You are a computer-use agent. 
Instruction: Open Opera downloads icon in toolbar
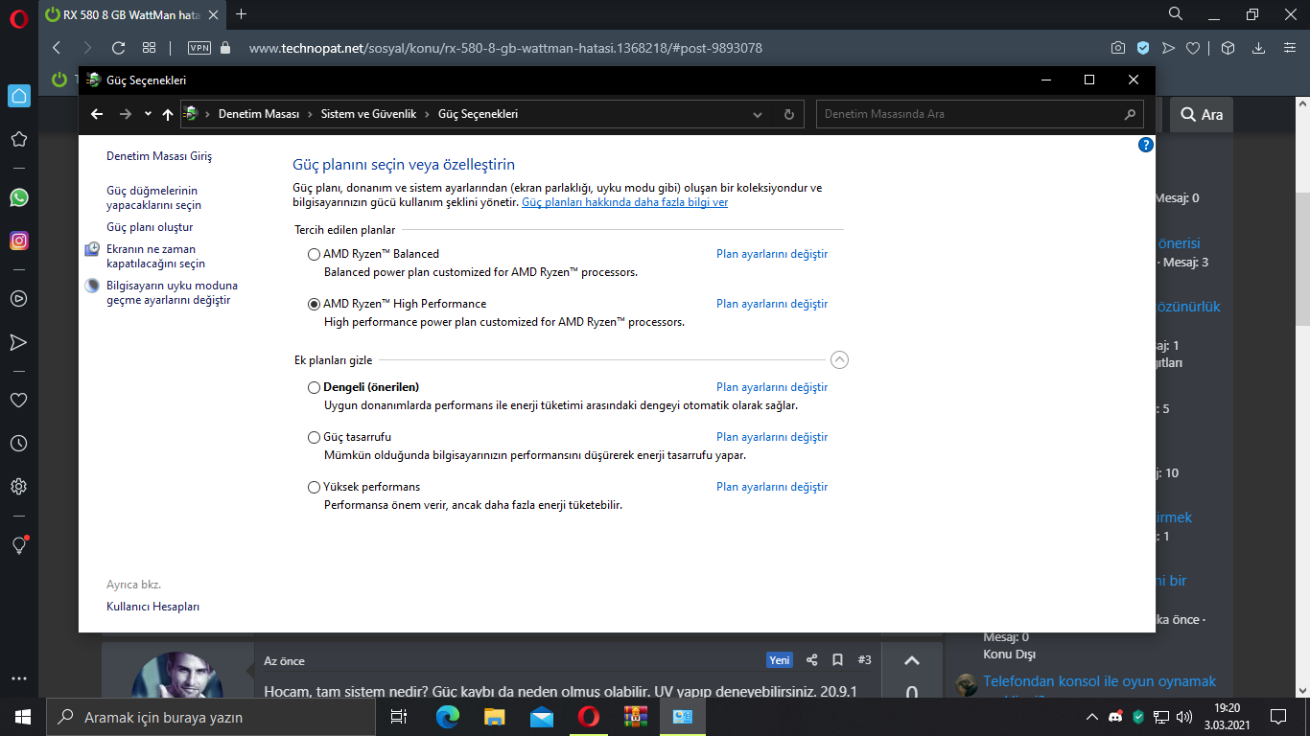[1259, 48]
